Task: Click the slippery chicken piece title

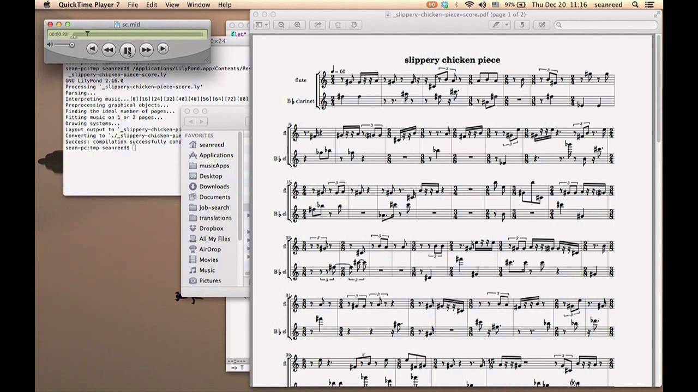Action: click(x=452, y=60)
